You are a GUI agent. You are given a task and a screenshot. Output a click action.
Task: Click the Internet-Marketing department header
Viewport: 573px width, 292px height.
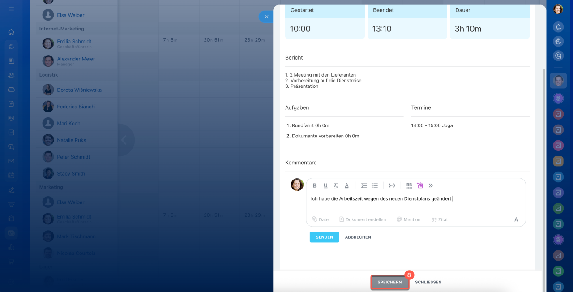[x=61, y=29]
